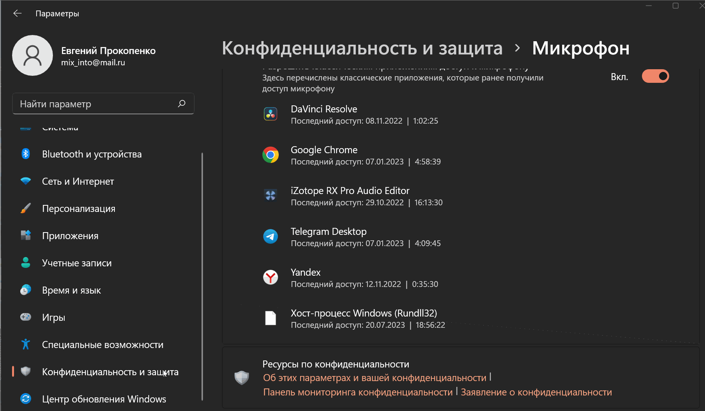Image resolution: width=705 pixels, height=411 pixels.
Task: Click the user profile avatar
Action: click(x=32, y=56)
